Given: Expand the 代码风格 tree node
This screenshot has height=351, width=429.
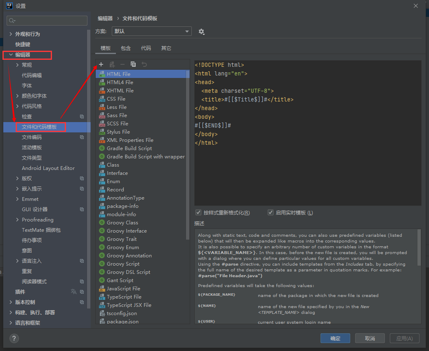Looking at the screenshot, I should [17, 106].
